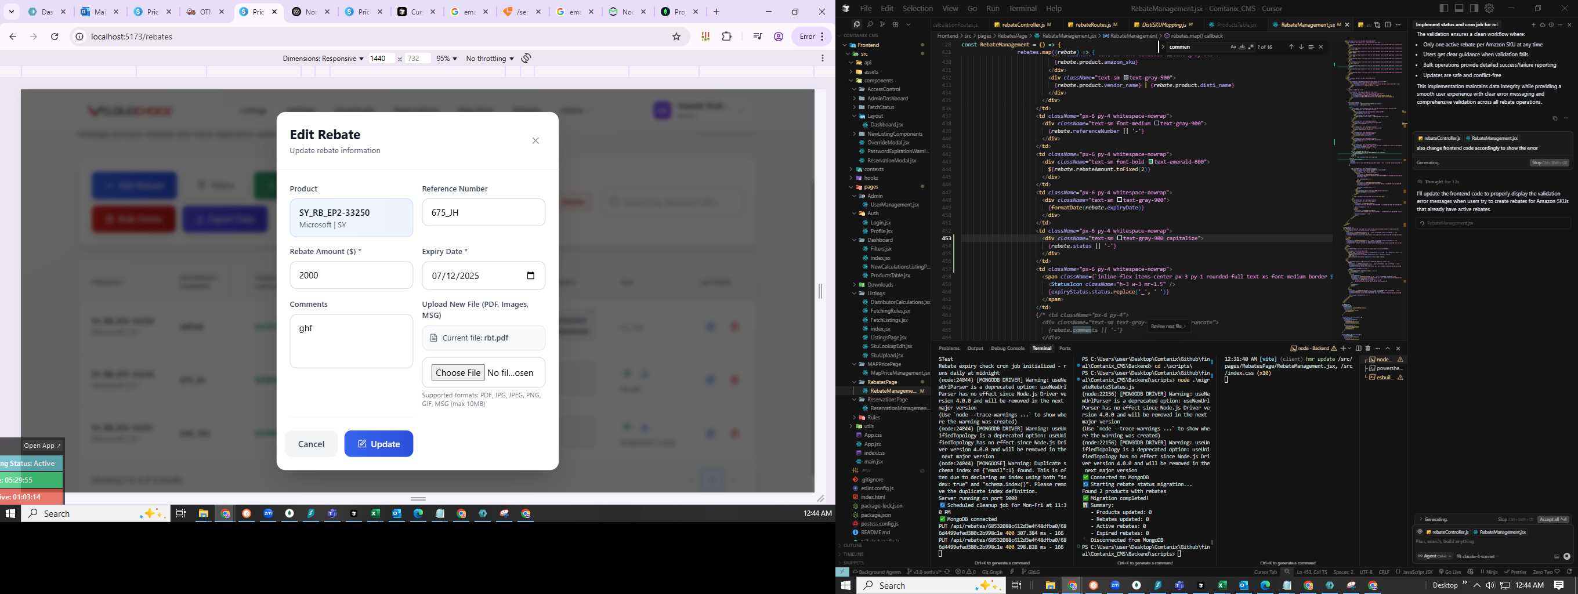Toggle Match Whole Word in find widget
This screenshot has width=1578, height=594.
1242,47
